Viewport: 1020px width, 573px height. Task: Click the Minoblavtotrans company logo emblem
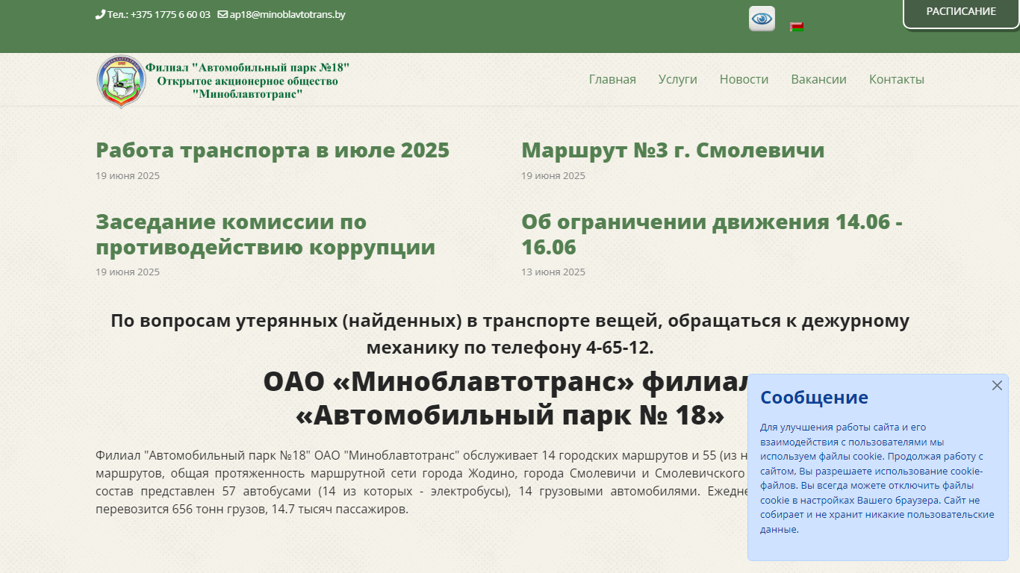point(121,81)
